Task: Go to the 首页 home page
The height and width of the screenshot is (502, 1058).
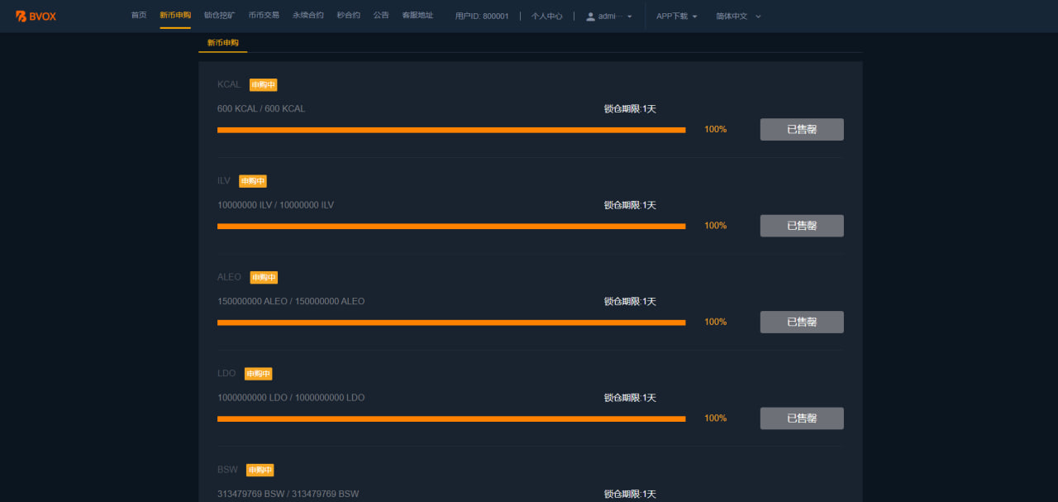Action: (x=139, y=16)
